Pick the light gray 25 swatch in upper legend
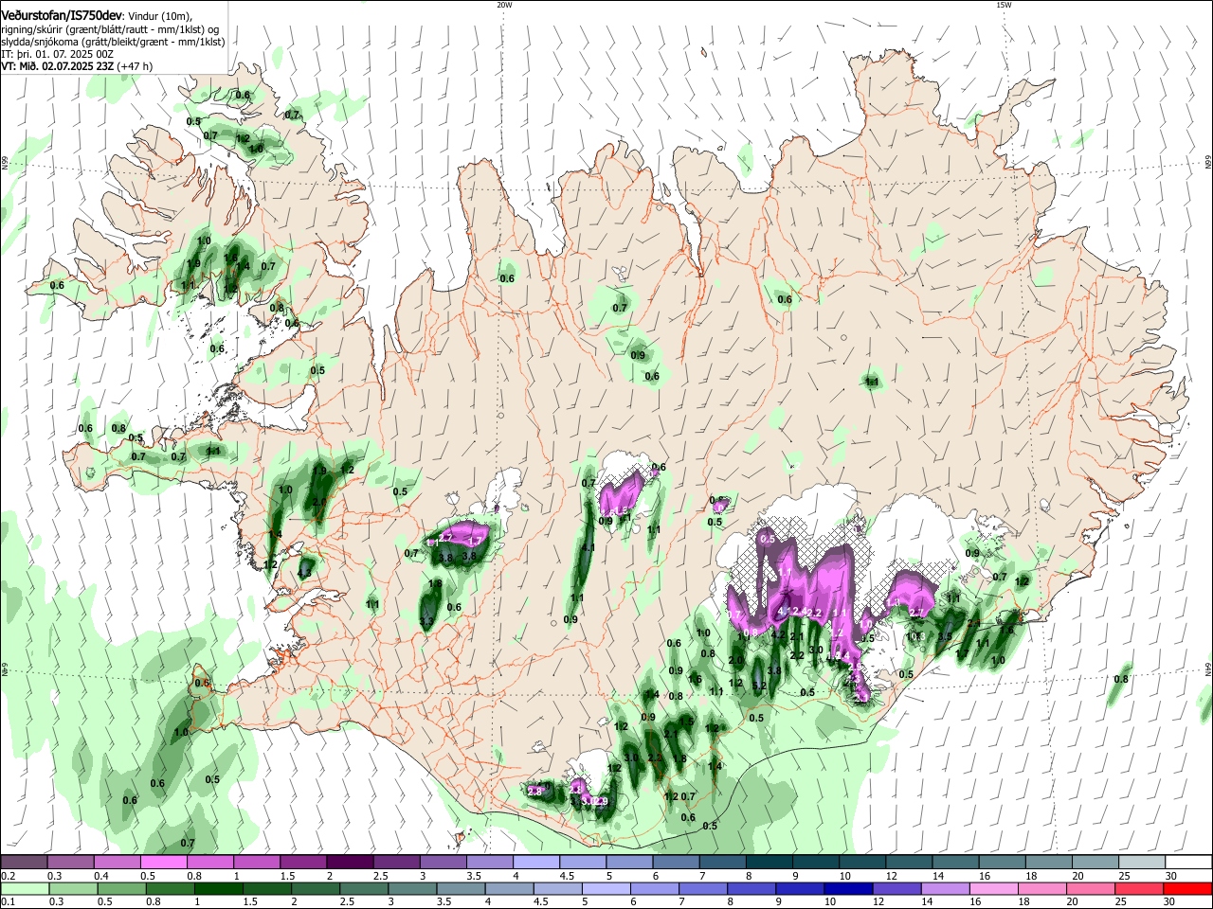Screen dimensions: 1213x909 1142,863
